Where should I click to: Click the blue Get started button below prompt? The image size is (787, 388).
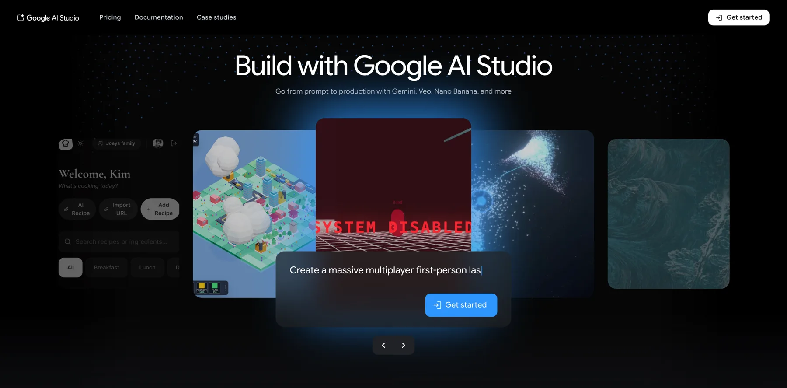click(461, 305)
